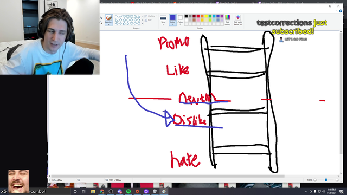Pick the Curve shape
Screen dimensions: 347x195
(x=120, y=16)
